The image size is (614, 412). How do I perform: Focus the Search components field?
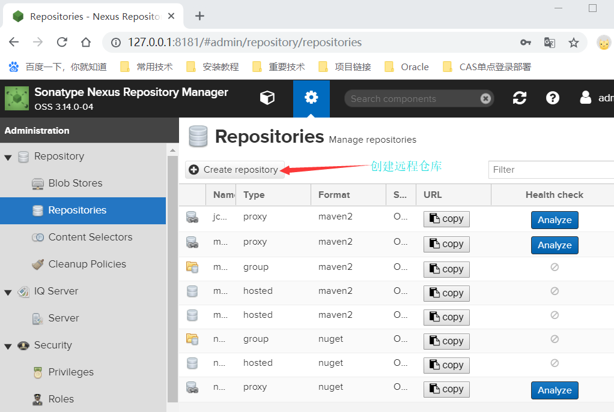(415, 98)
